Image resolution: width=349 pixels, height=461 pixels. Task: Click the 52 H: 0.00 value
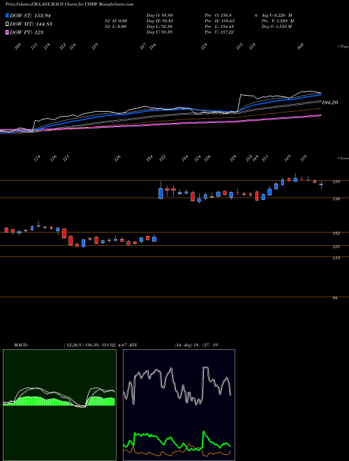coord(116,21)
